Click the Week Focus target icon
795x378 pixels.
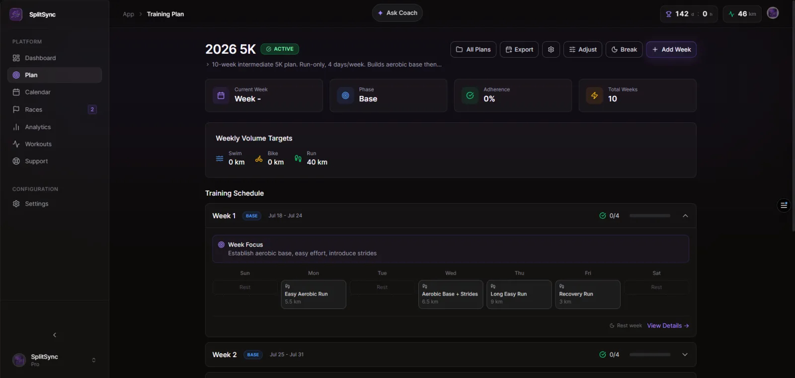tap(222, 245)
